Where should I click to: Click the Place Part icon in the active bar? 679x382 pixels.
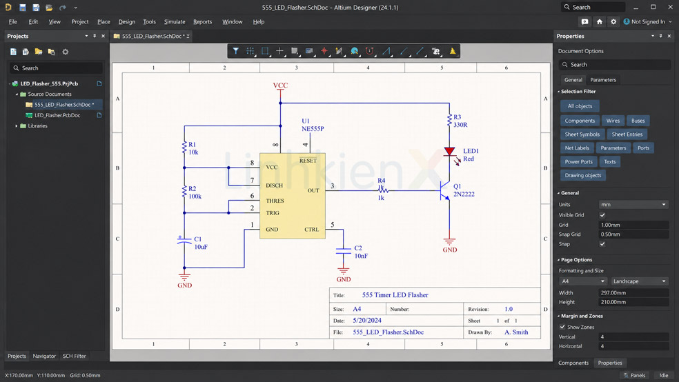point(309,51)
